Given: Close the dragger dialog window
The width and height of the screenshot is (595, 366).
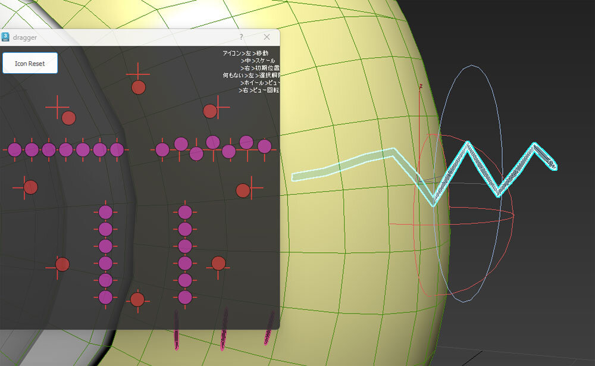Looking at the screenshot, I should pos(267,37).
